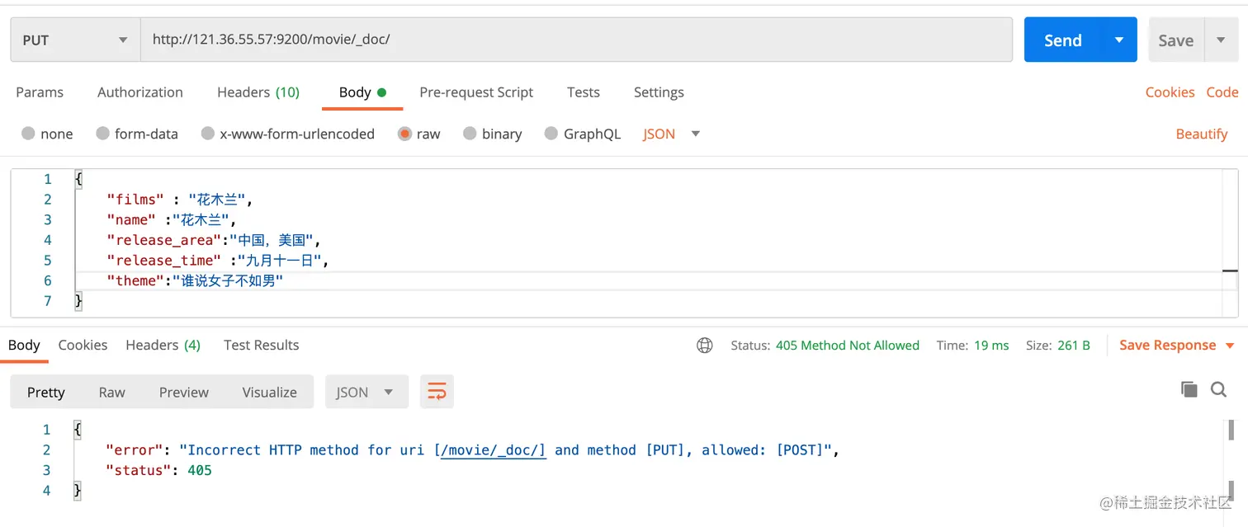
Task: Show the Test Results tab
Action: click(261, 345)
